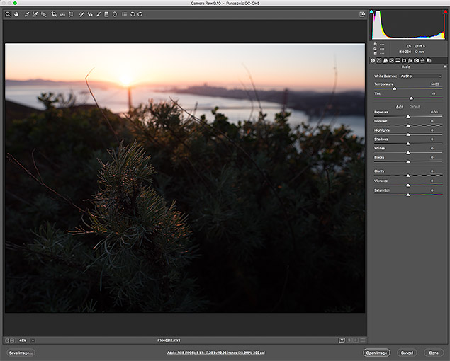Switch to the Tone Curve panel tab
Viewport: 450px width, 361px height.
coord(381,60)
